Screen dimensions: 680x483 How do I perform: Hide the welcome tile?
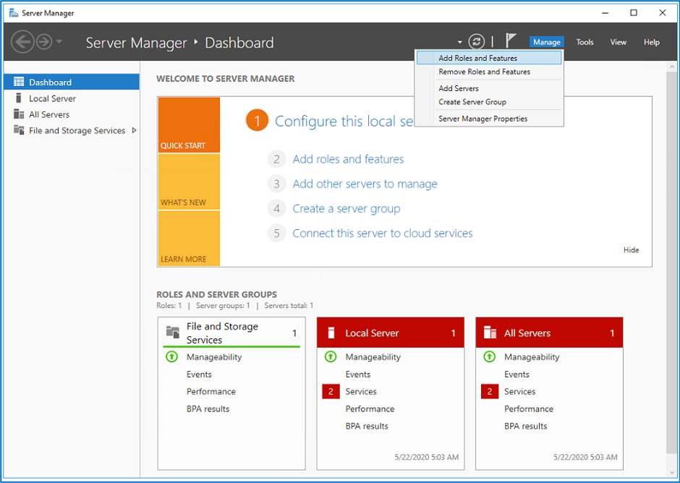point(631,250)
